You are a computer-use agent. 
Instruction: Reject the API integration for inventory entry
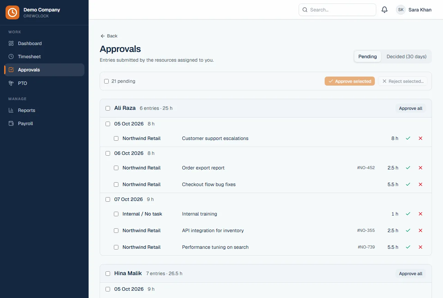point(421,230)
